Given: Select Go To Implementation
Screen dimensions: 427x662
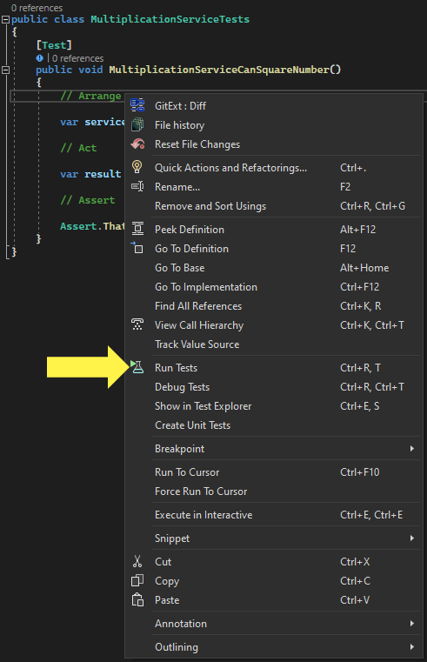Looking at the screenshot, I should (x=273, y=287).
